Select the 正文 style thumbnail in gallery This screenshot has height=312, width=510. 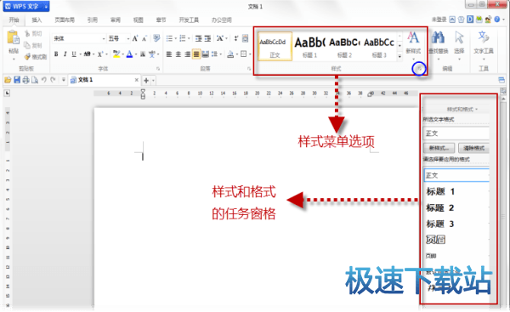[275, 46]
